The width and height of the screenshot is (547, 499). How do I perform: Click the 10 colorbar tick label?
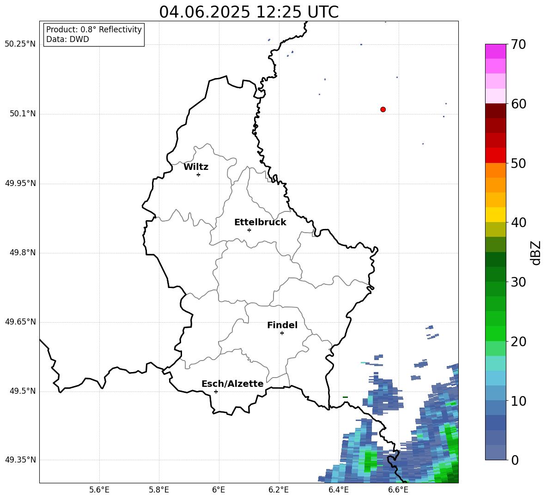tap(518, 401)
